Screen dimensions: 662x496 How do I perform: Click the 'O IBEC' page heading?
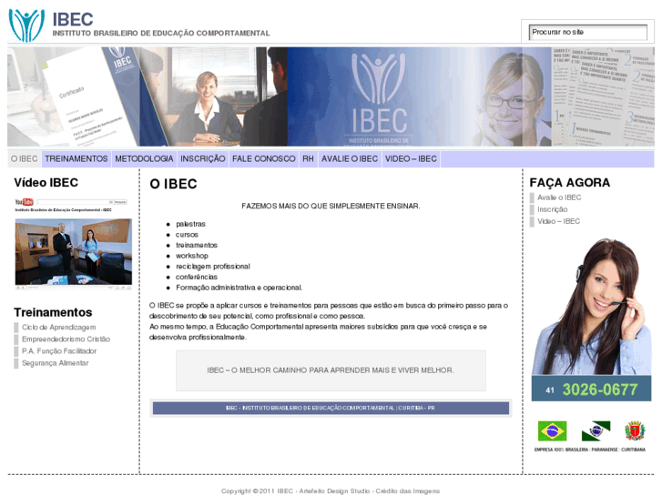coord(173,184)
